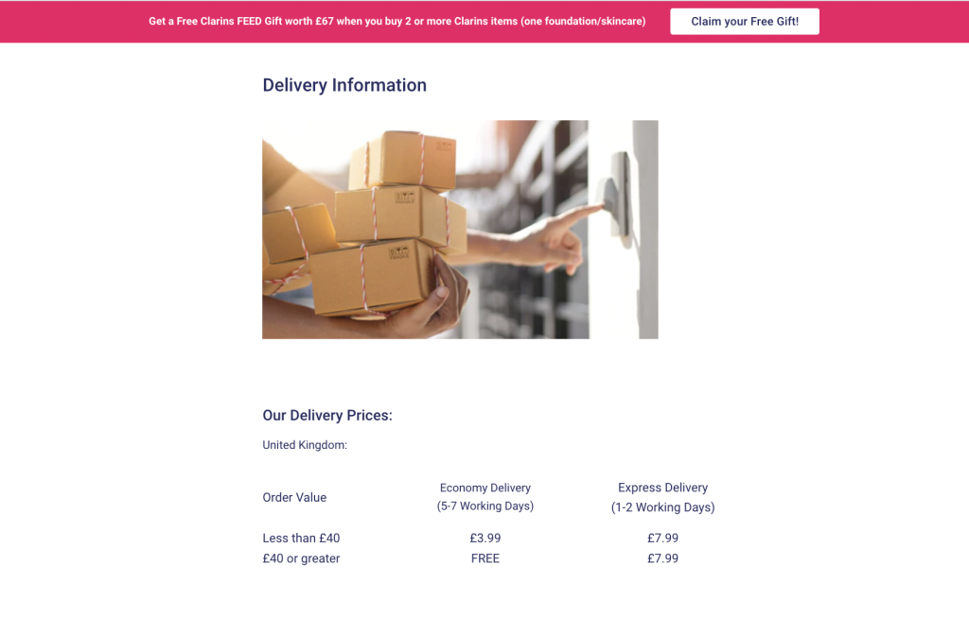Click the (5-7 Working Days) text
This screenshot has width=969, height=634.
[x=485, y=506]
